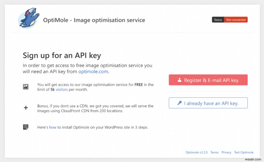Click the Test Optimole footer link

click(244, 152)
